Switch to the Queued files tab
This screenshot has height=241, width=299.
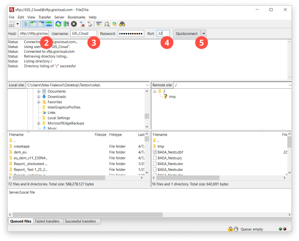[21, 222]
